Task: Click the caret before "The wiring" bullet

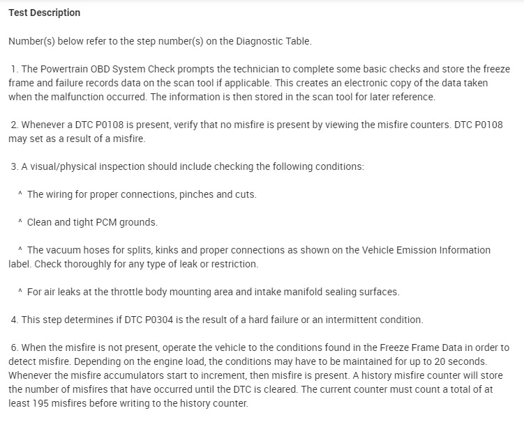Action: click(x=20, y=194)
